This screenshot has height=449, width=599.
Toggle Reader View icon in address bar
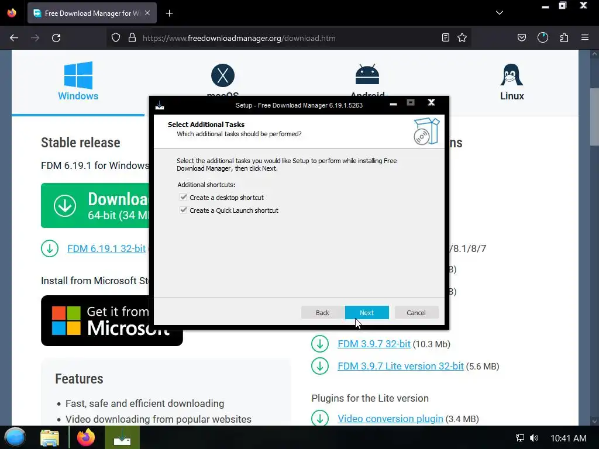(x=445, y=37)
